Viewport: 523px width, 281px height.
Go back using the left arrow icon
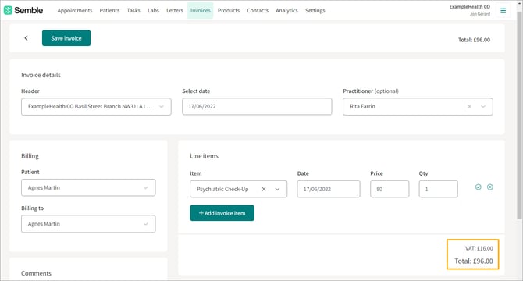tap(26, 38)
